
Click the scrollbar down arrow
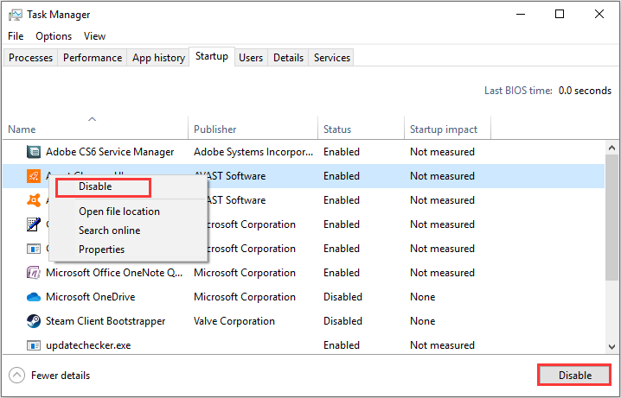tap(611, 347)
